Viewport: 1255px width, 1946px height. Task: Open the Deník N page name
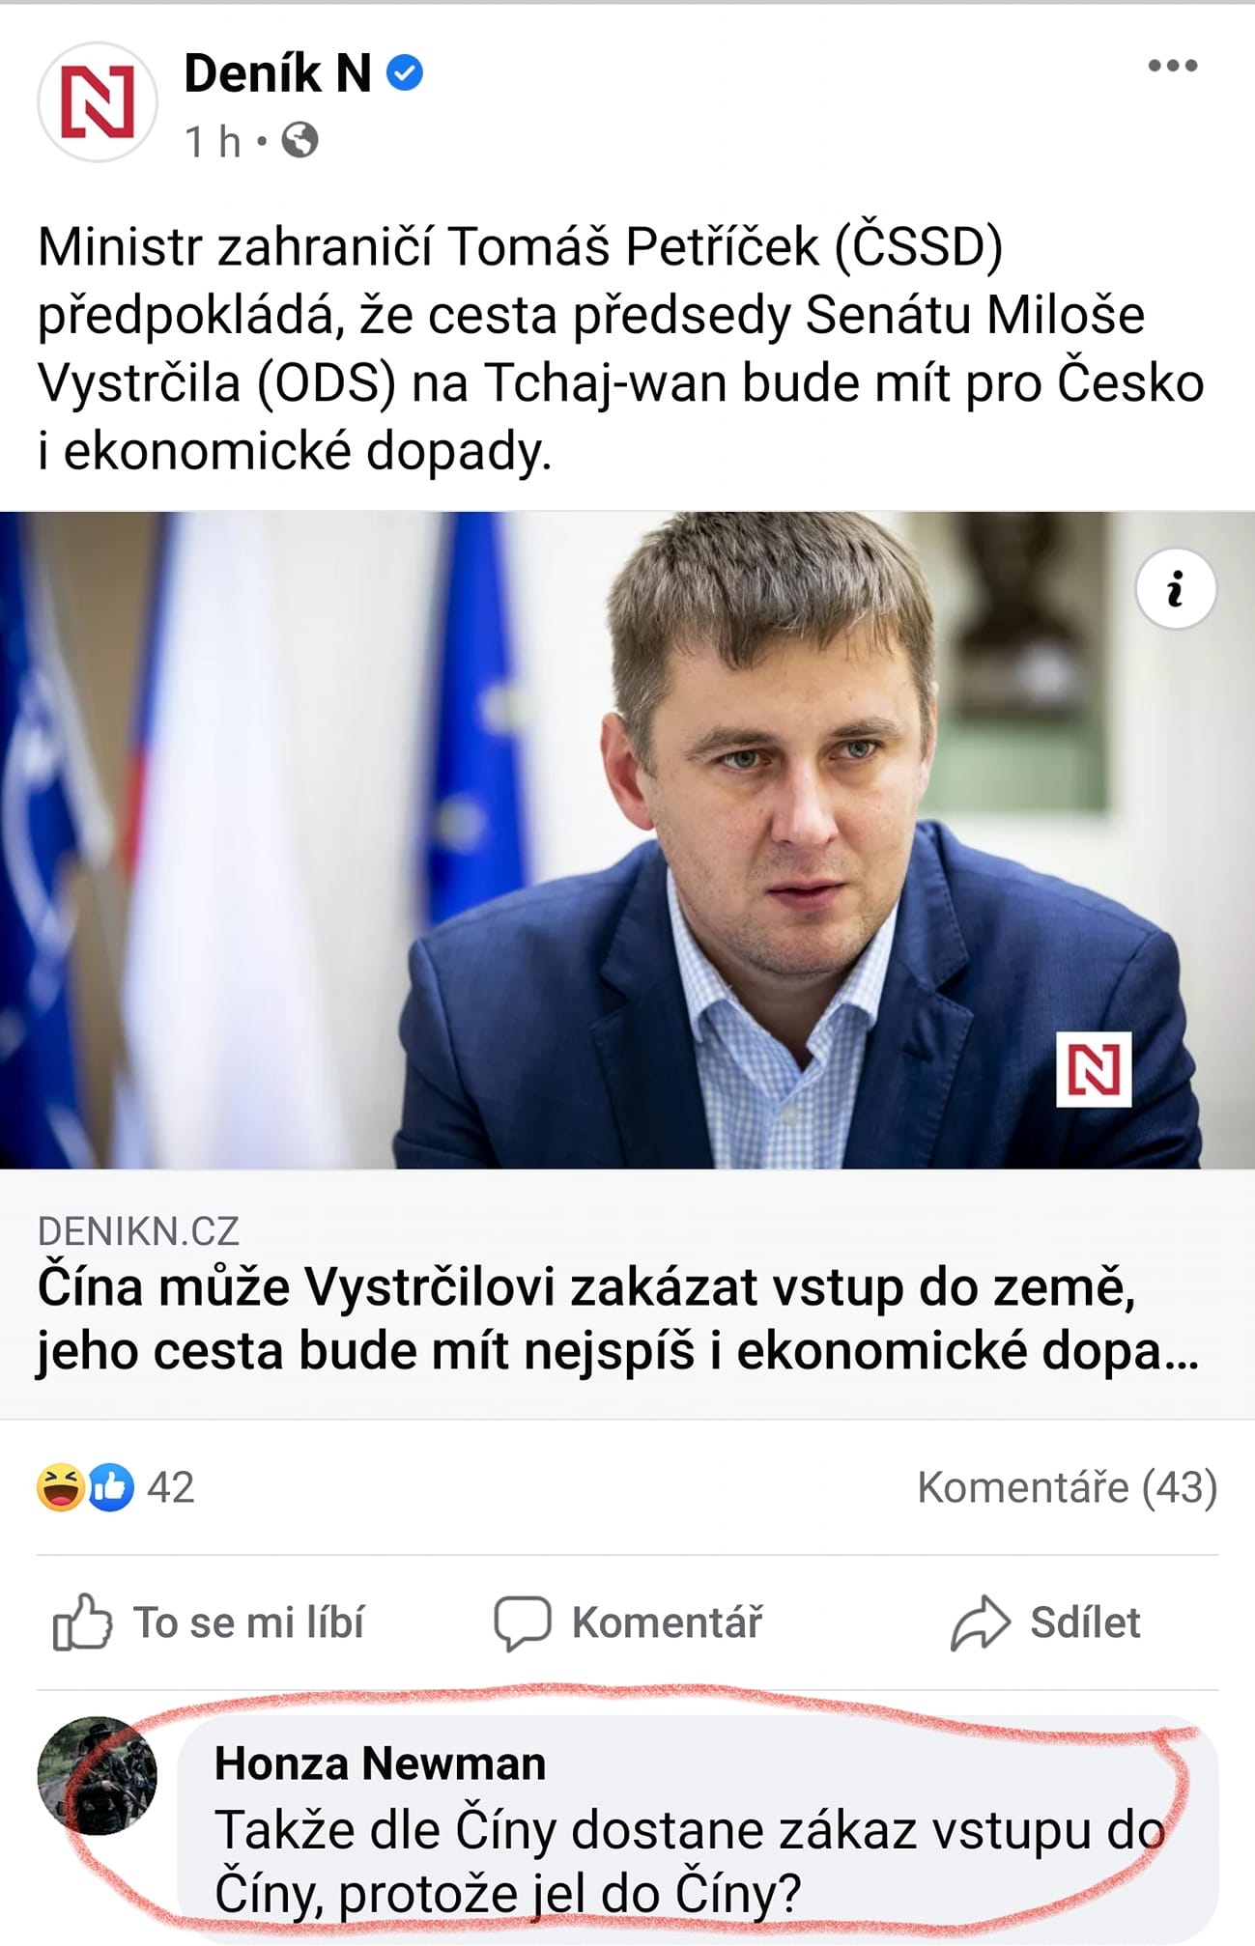click(277, 73)
